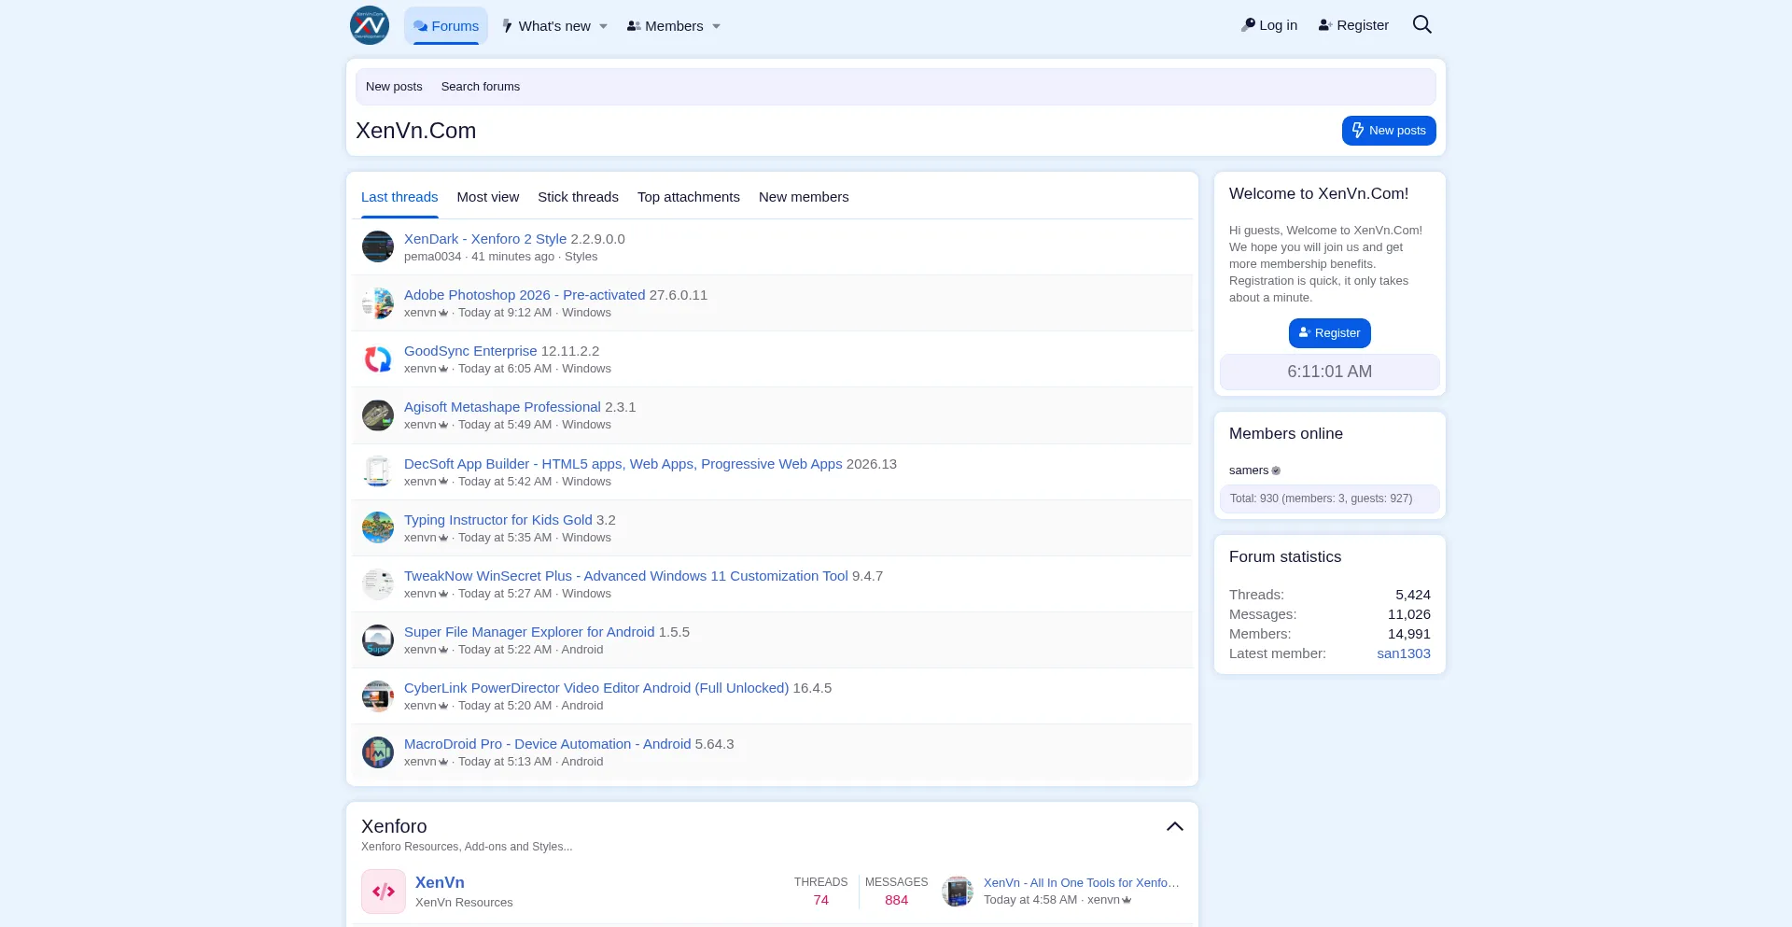1792x927 pixels.
Task: Click Register button in welcome panel
Action: coord(1330,333)
